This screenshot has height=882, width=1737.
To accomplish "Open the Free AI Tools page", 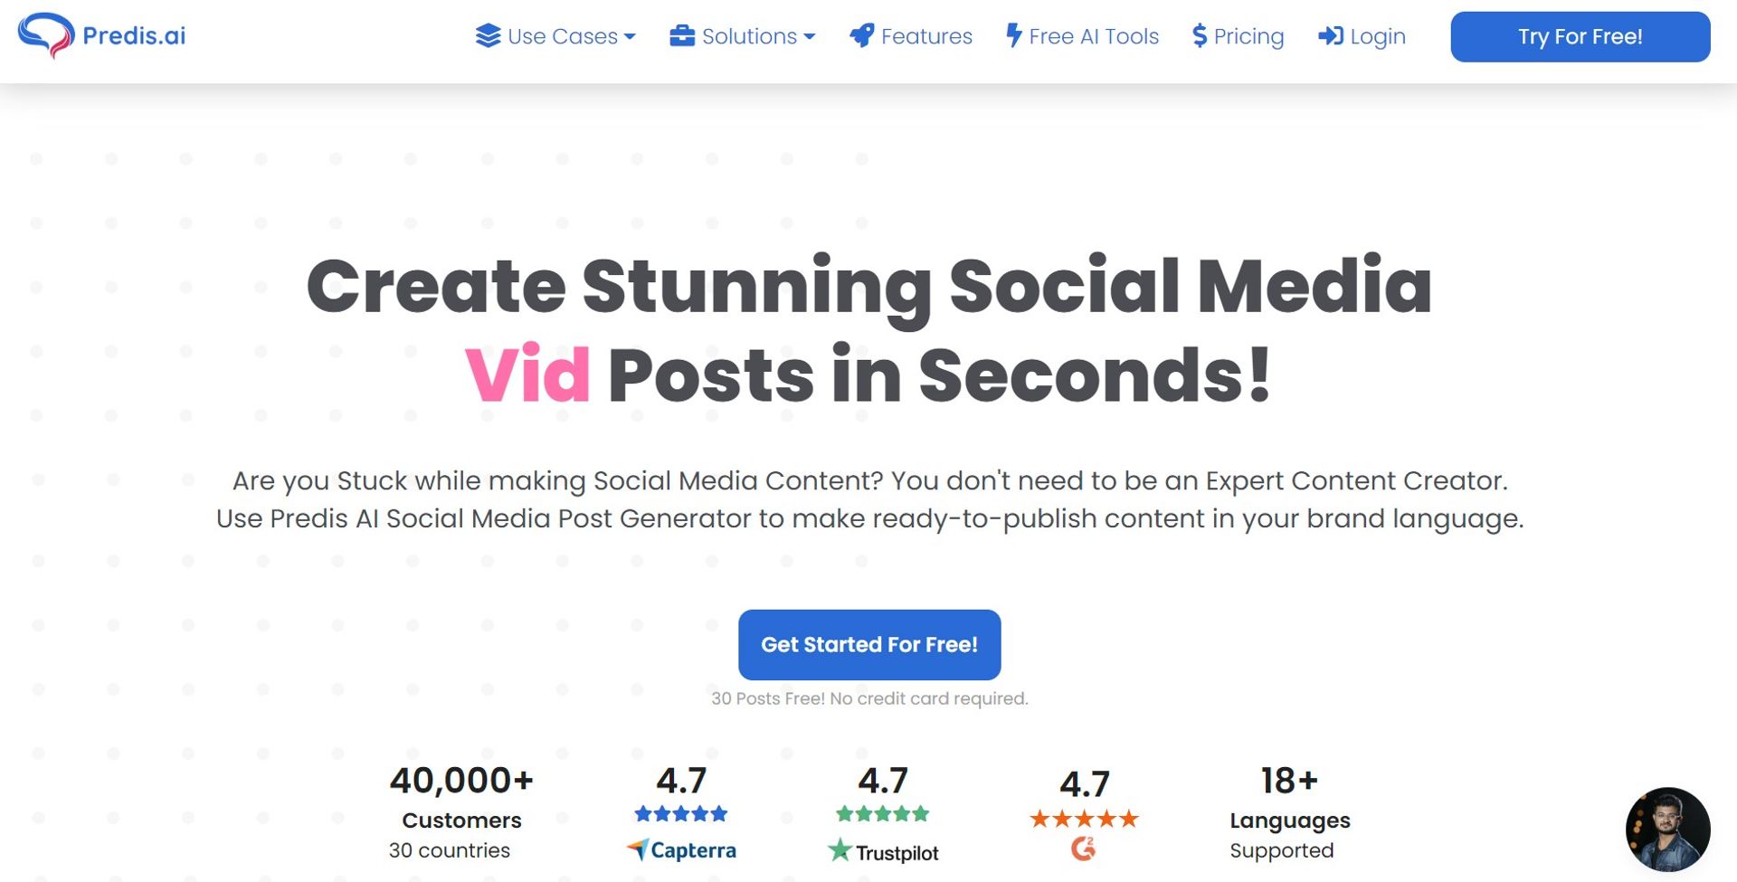I will click(1094, 36).
